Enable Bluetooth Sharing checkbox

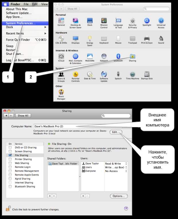pyautogui.click(x=10, y=187)
